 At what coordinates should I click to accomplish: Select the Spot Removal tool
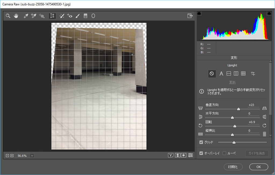[62, 16]
